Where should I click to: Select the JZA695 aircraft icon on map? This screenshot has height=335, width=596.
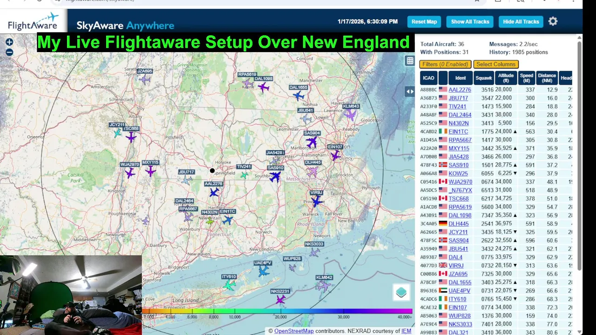pyautogui.click(x=145, y=80)
